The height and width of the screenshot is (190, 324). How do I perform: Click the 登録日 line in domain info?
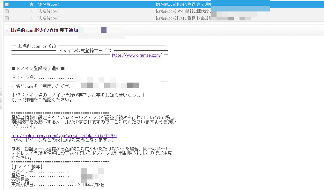coord(40,176)
